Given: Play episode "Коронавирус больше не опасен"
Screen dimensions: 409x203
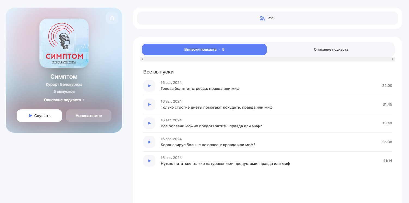Looking at the screenshot, I should click(149, 142).
